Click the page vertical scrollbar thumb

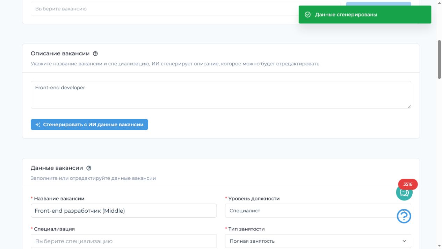(440, 59)
